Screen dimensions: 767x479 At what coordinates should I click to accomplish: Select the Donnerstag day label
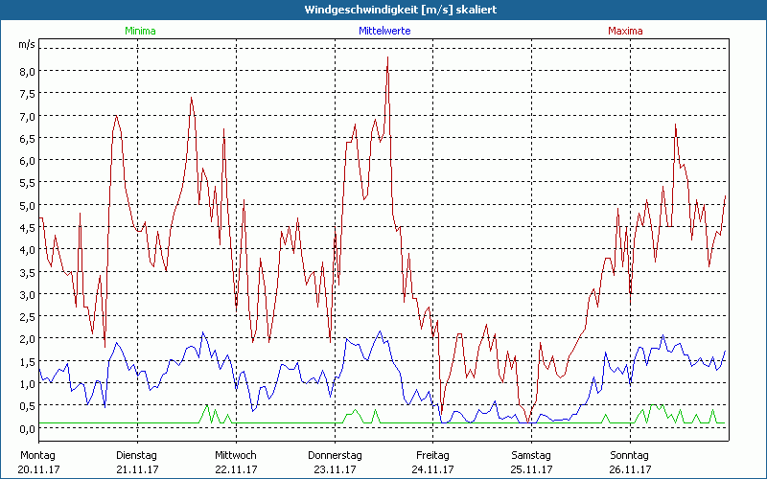(x=334, y=454)
